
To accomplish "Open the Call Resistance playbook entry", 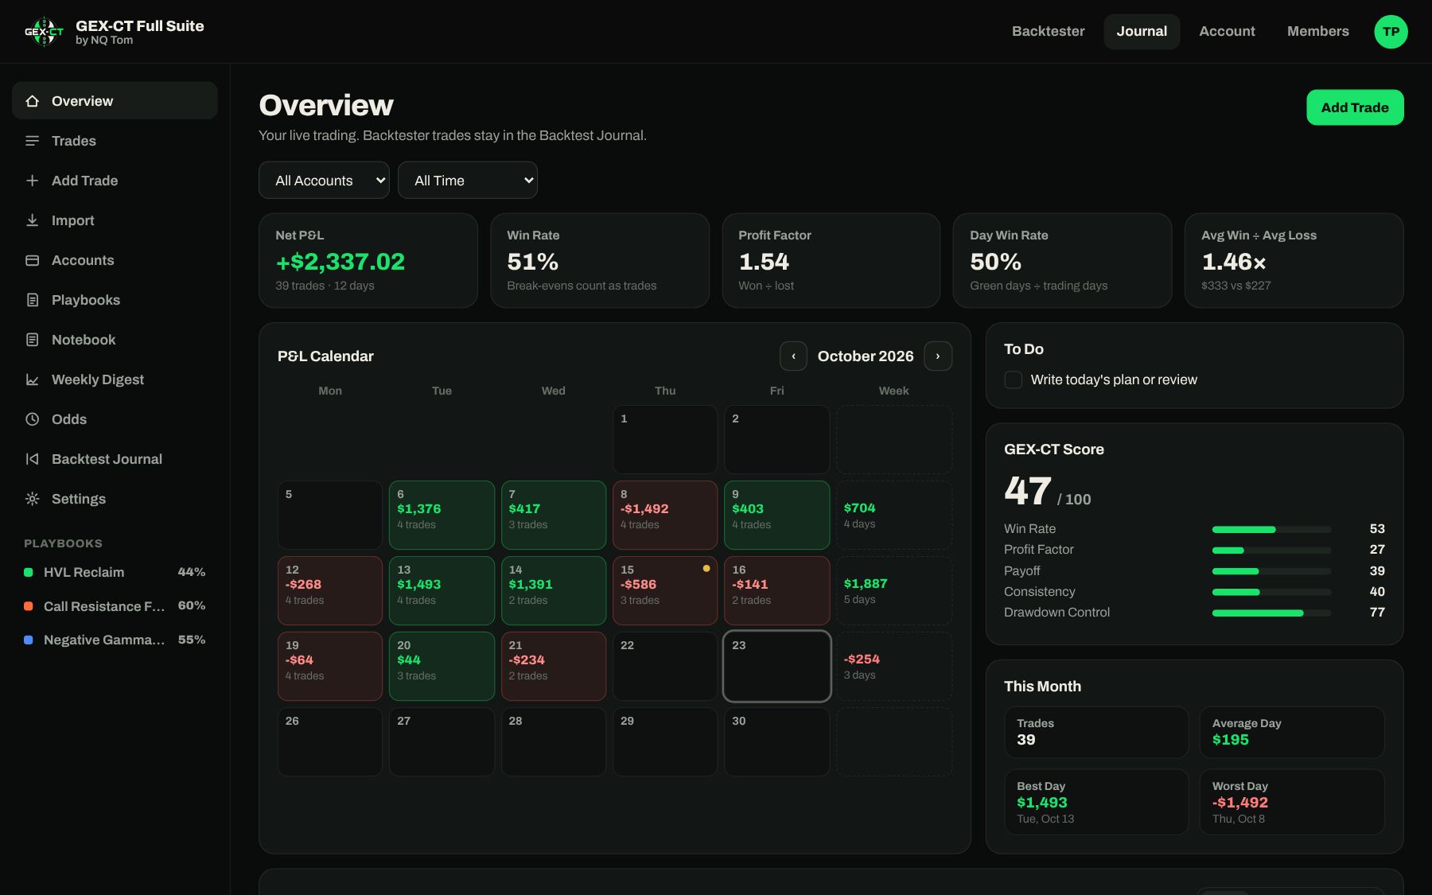I will 115,606.
